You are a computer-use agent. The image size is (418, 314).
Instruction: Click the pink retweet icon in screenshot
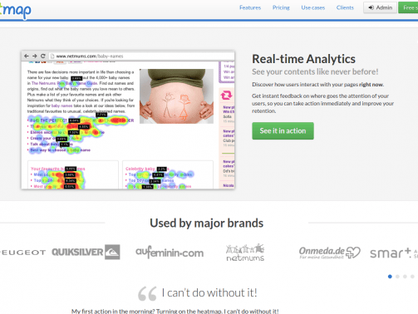click(226, 96)
